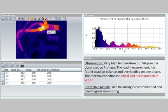This screenshot has width=168, height=112.
Task: Save the thermal image with the floppy-disk icon
Action: click(x=3, y=19)
